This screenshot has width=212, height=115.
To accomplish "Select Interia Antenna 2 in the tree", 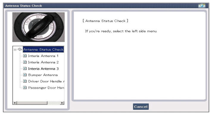I will coord(43,62).
